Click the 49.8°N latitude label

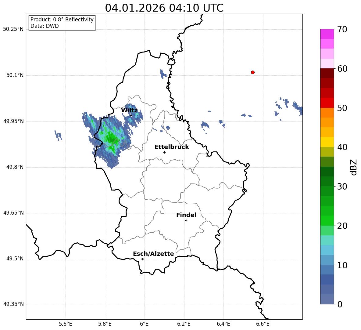coord(15,167)
